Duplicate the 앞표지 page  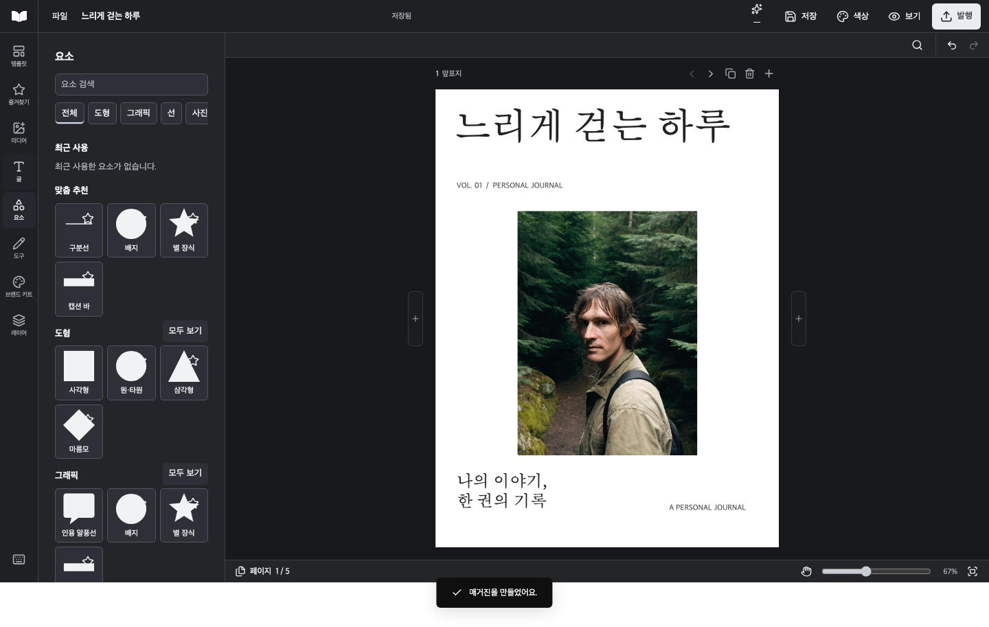click(x=730, y=73)
